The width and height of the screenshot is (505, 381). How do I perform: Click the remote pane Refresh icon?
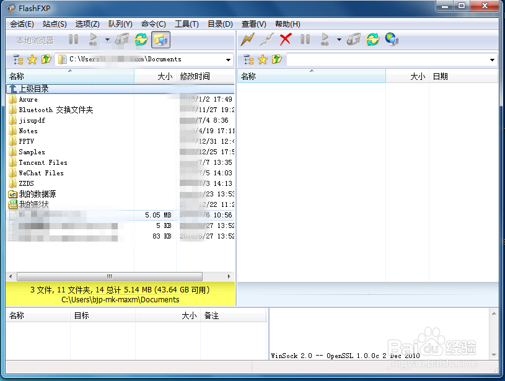pyautogui.click(x=371, y=39)
